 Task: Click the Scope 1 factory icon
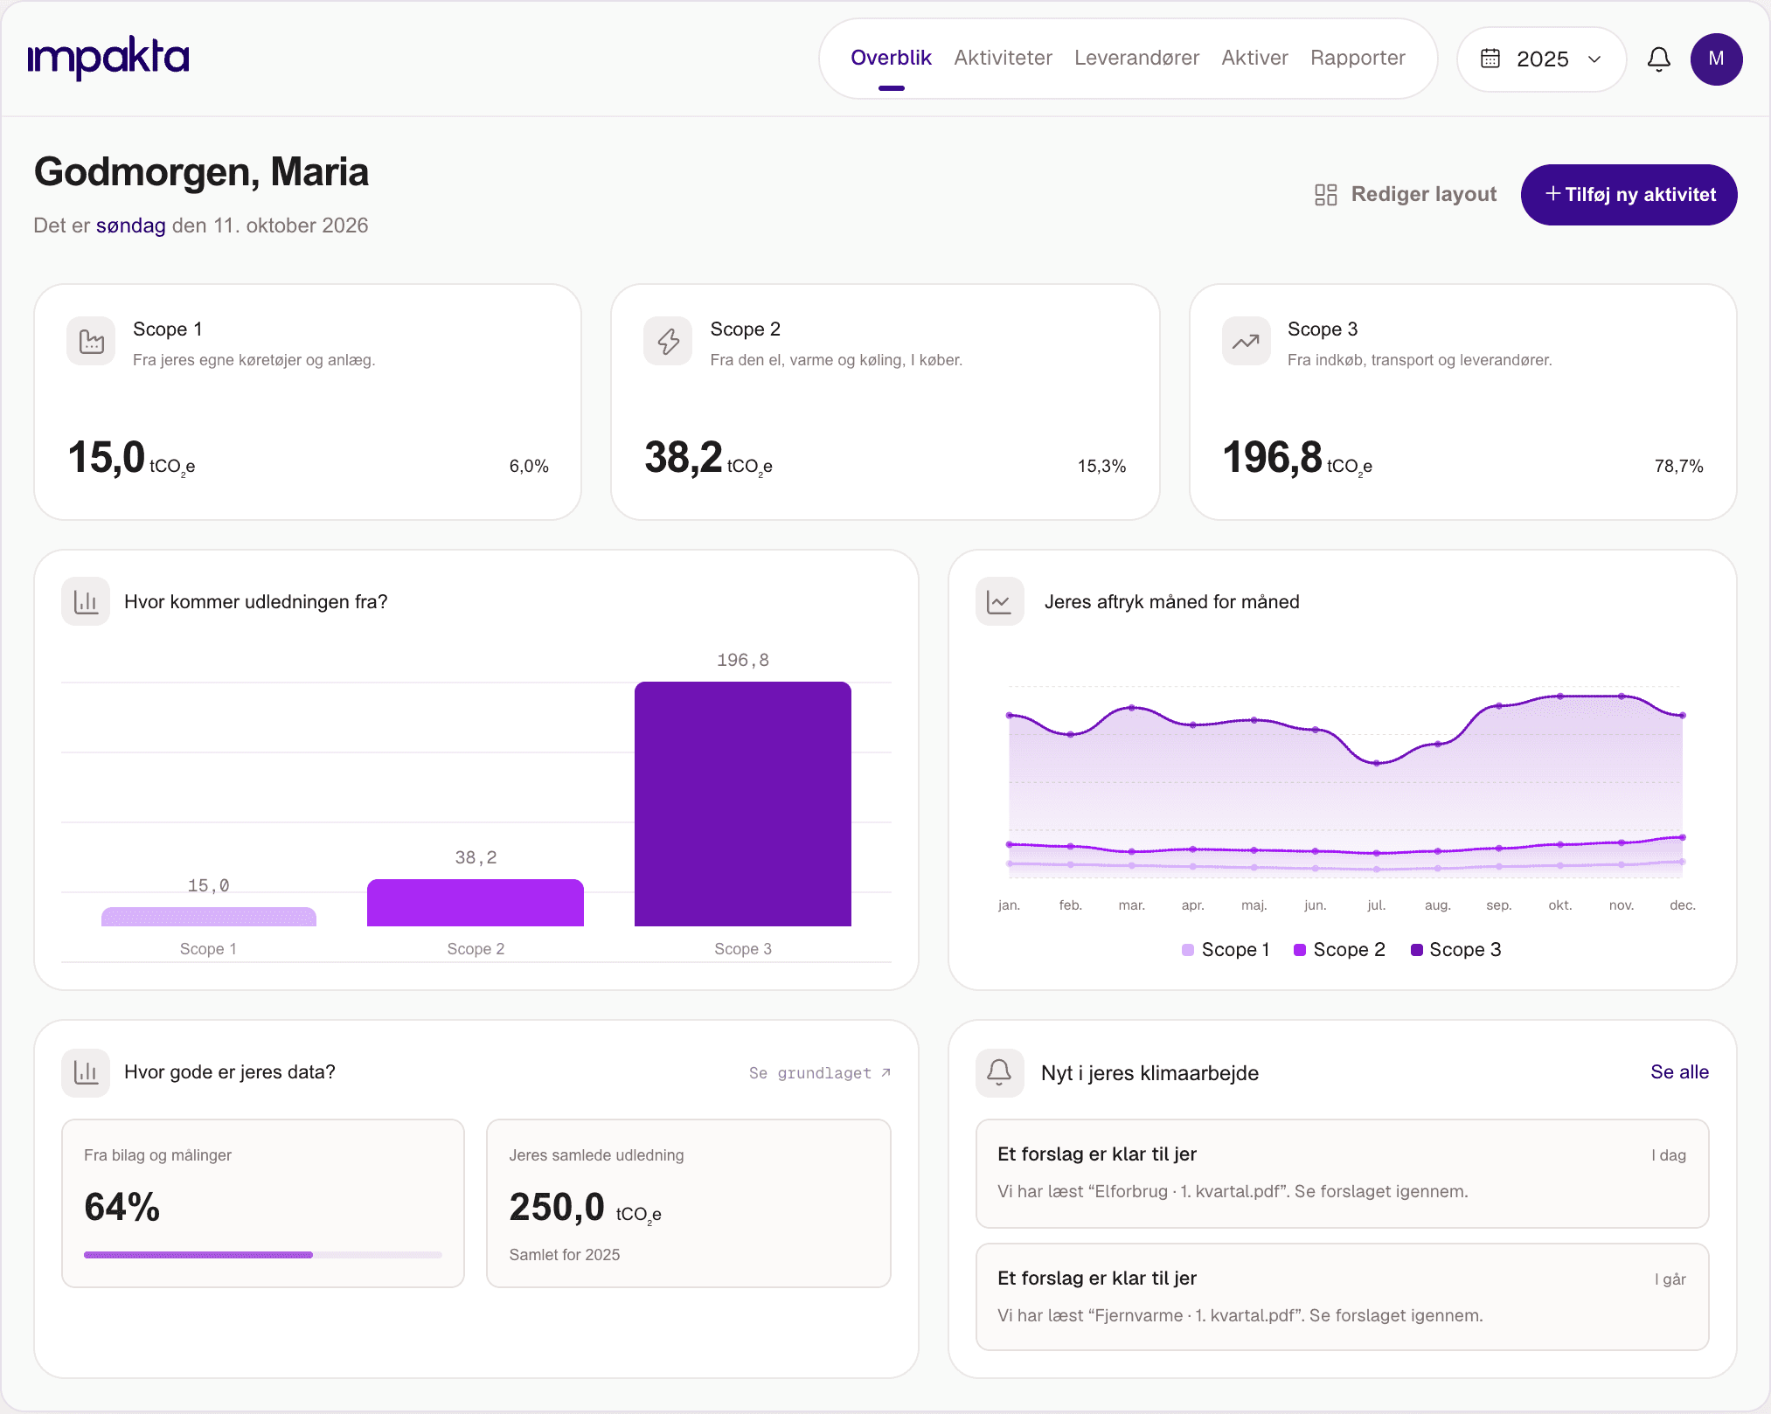click(91, 341)
